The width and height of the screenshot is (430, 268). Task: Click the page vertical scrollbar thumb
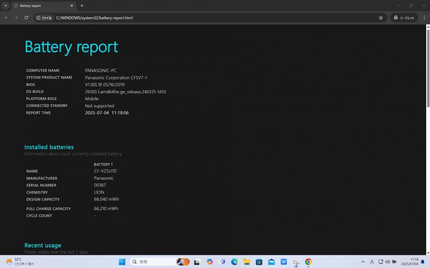pos(428,69)
